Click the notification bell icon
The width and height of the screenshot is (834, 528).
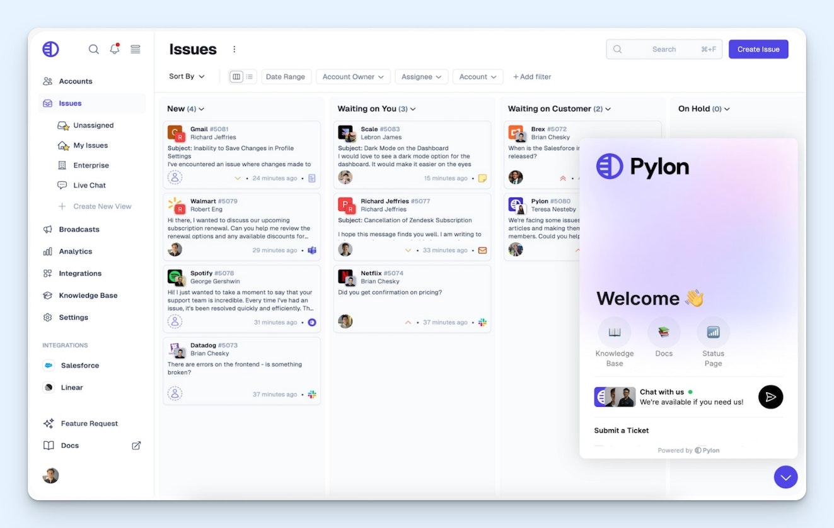[x=114, y=49]
